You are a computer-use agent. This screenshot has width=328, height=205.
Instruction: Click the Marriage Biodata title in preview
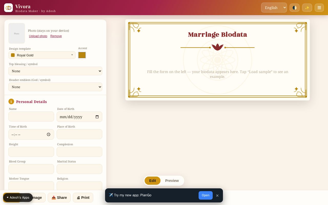point(218,34)
